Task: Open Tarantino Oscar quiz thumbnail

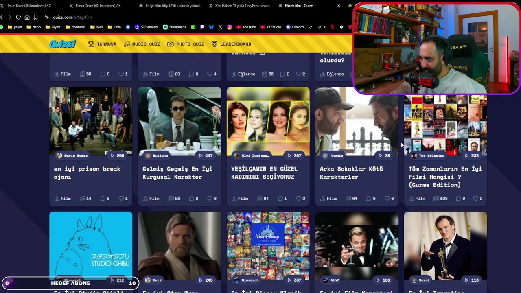Action: point(446,245)
